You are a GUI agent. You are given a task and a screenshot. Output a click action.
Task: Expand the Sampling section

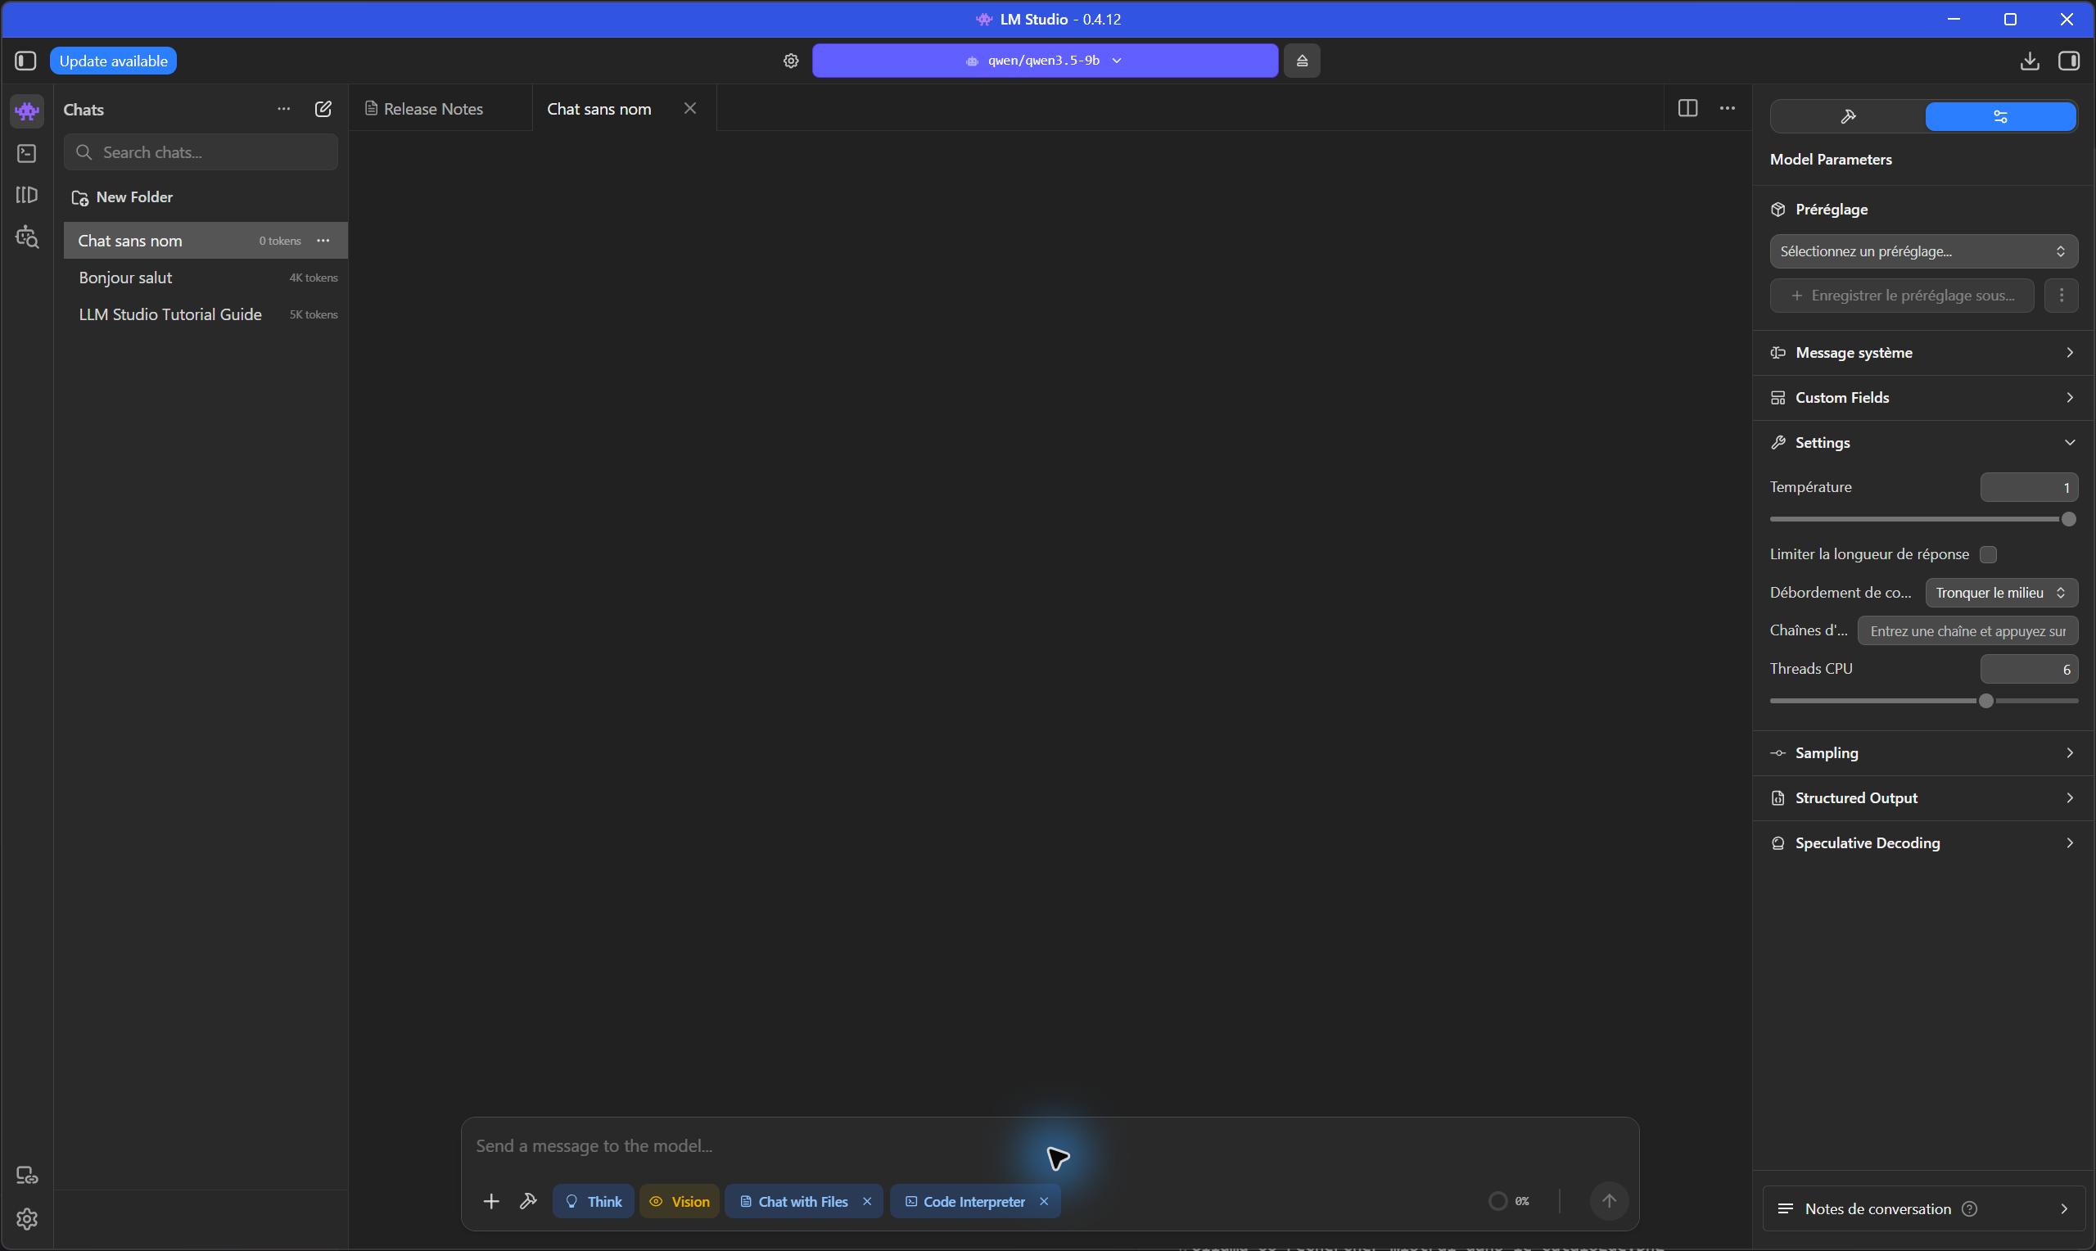[x=1923, y=752]
